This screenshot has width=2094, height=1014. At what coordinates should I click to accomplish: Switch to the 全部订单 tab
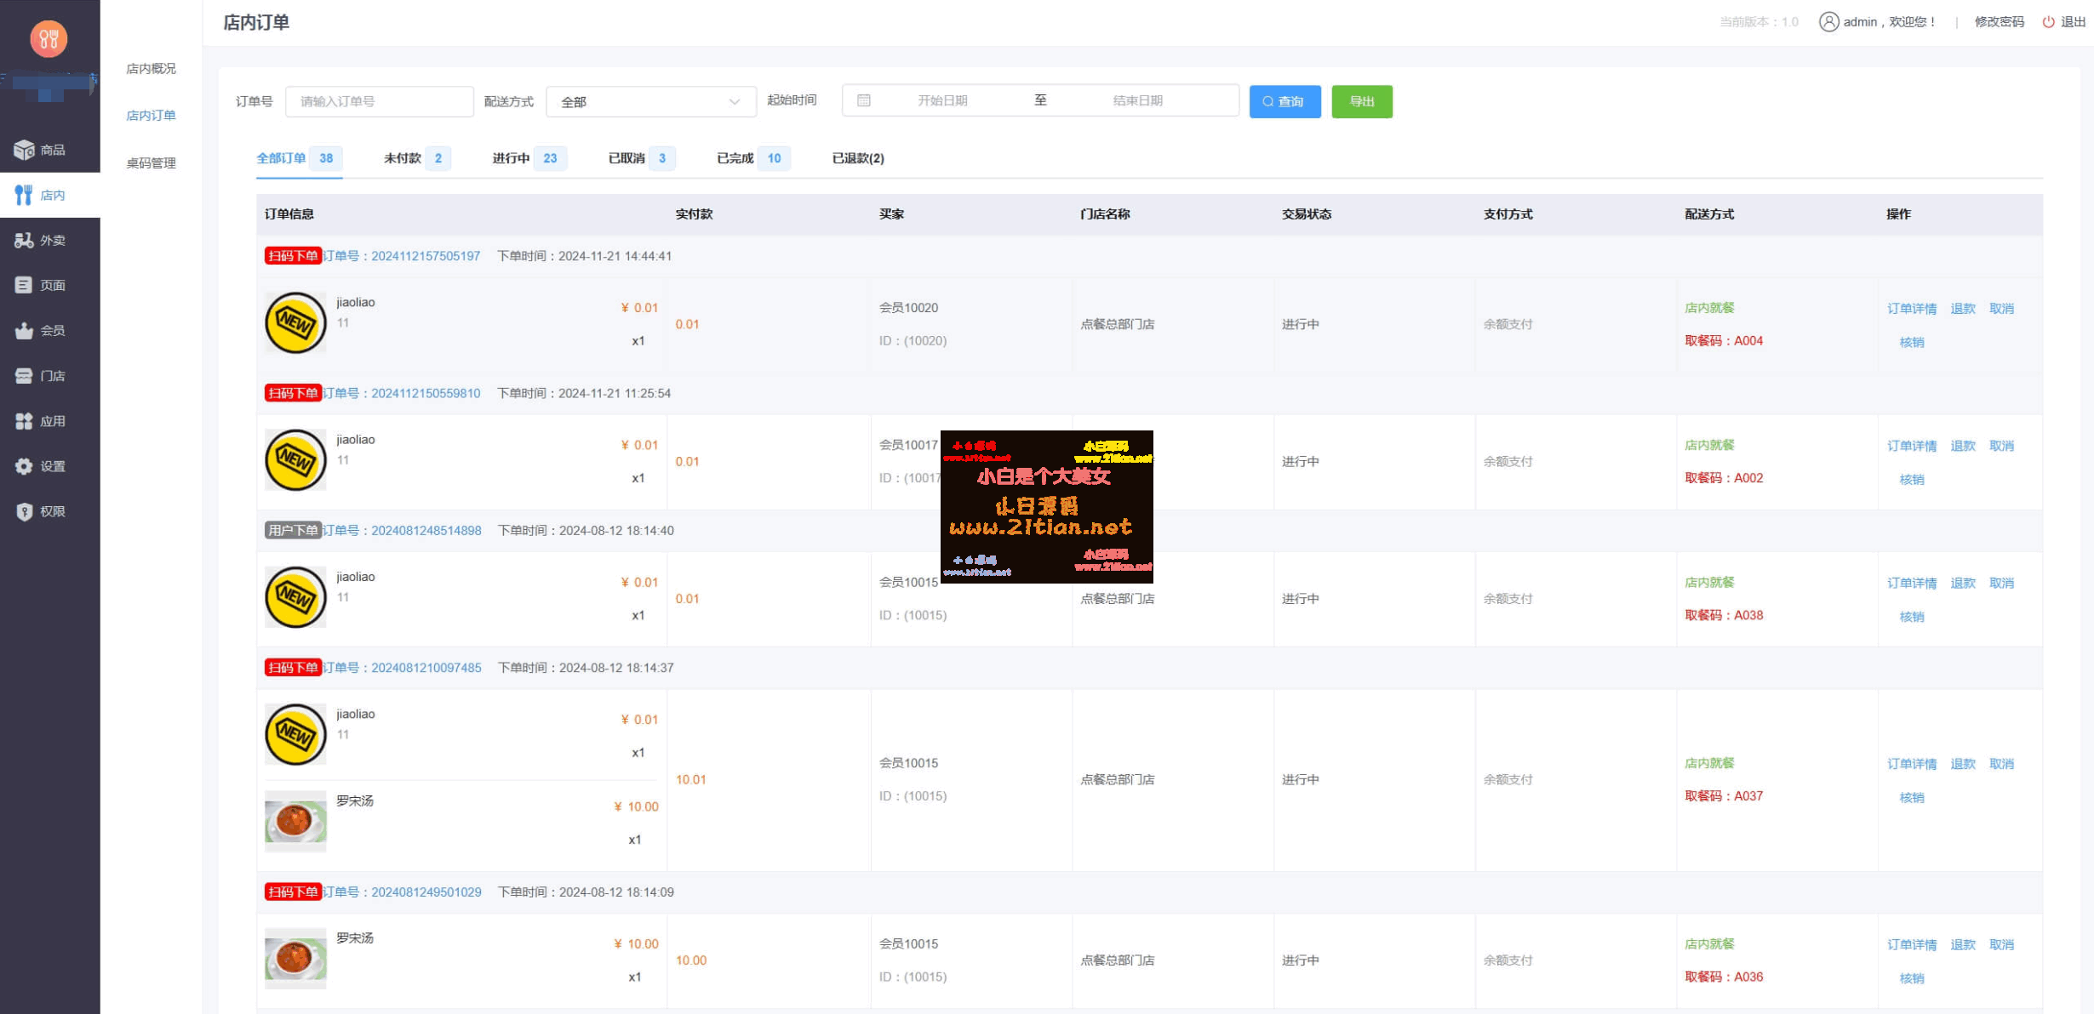(299, 158)
